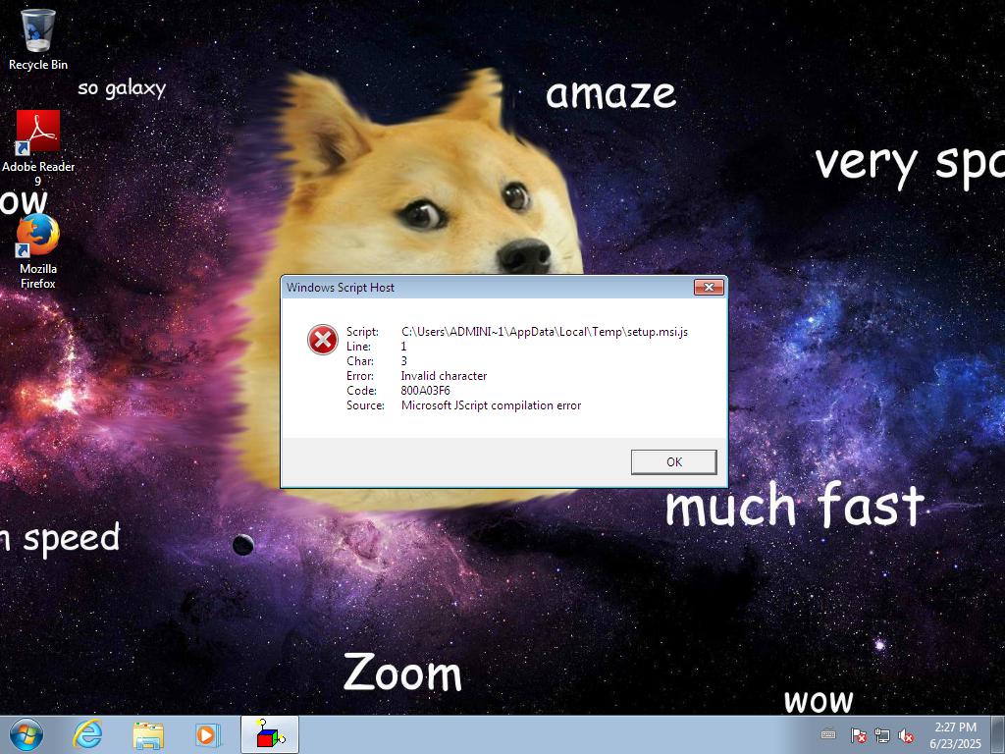Click the "Error:" label in the dialog
The height and width of the screenshot is (754, 1005).
[x=360, y=376]
